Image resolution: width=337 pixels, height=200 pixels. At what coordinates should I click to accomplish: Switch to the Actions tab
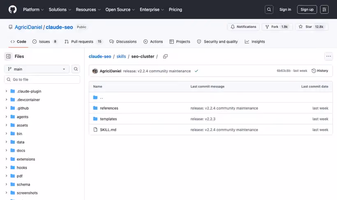click(153, 41)
